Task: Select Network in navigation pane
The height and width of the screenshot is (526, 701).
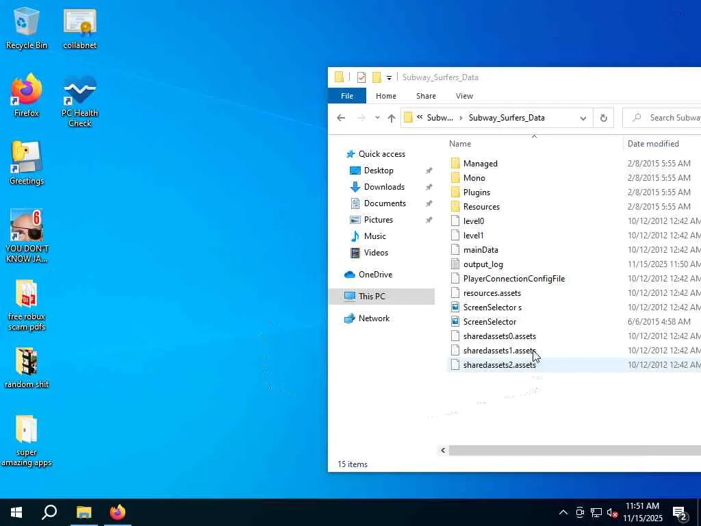Action: 374,318
